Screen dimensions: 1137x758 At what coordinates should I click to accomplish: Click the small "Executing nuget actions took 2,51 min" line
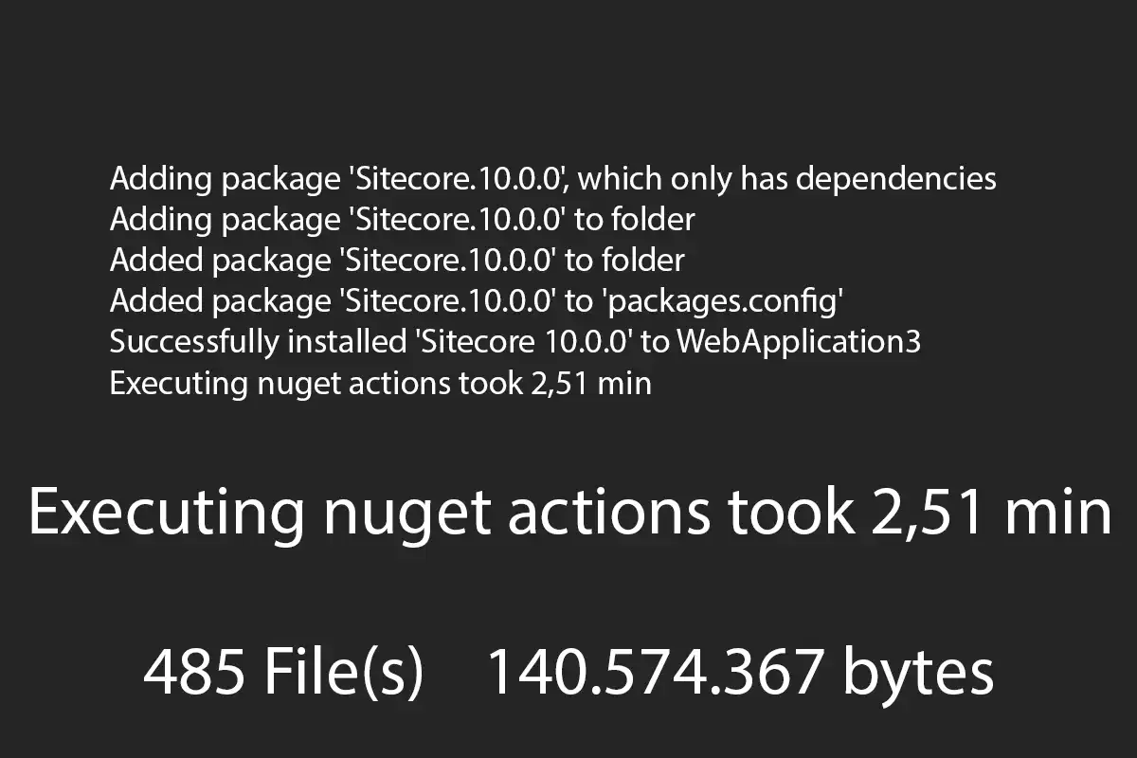click(x=381, y=383)
